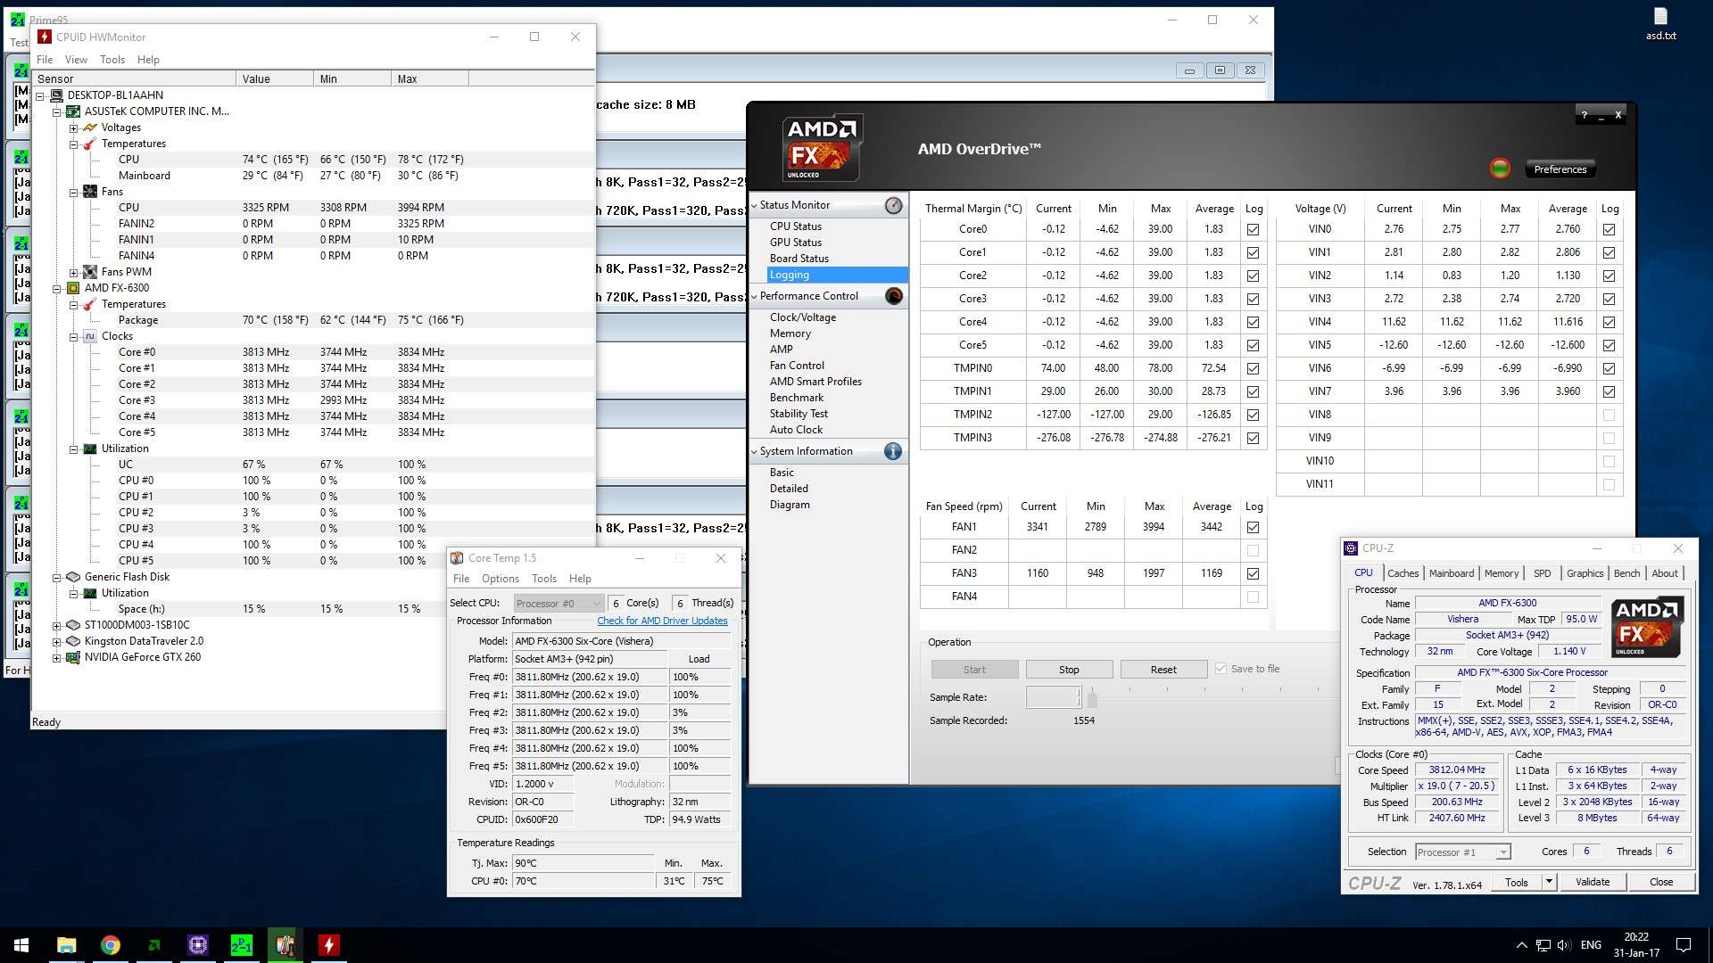Click CPU-Z purple taskbar icon
This screenshot has width=1713, height=963.
point(197,945)
